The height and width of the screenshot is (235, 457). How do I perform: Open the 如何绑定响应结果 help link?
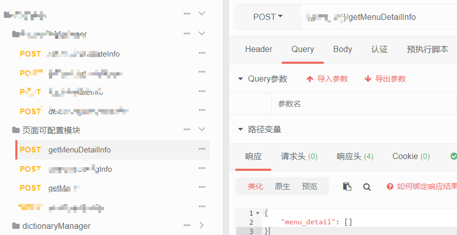coord(427,187)
